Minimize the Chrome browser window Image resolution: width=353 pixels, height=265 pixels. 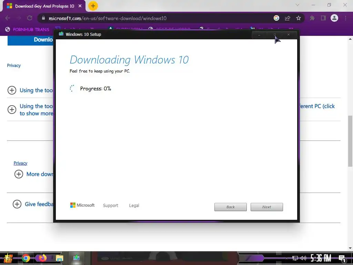click(x=313, y=5)
